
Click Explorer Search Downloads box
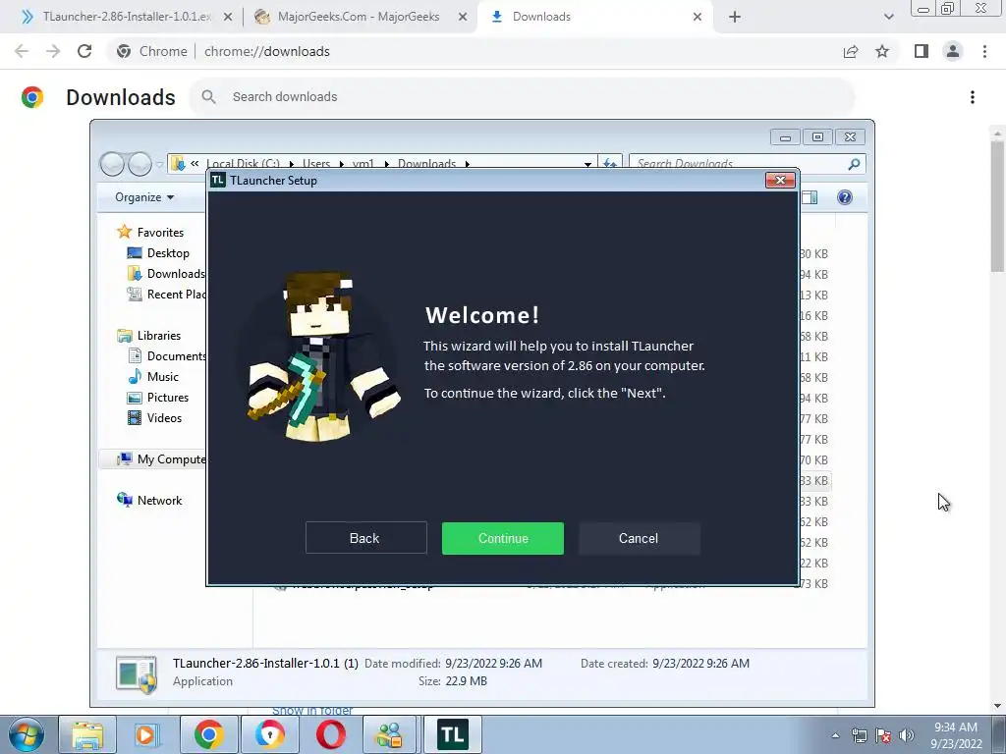748,164
